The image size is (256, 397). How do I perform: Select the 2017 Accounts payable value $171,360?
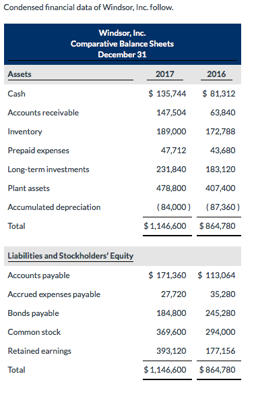pos(167,275)
